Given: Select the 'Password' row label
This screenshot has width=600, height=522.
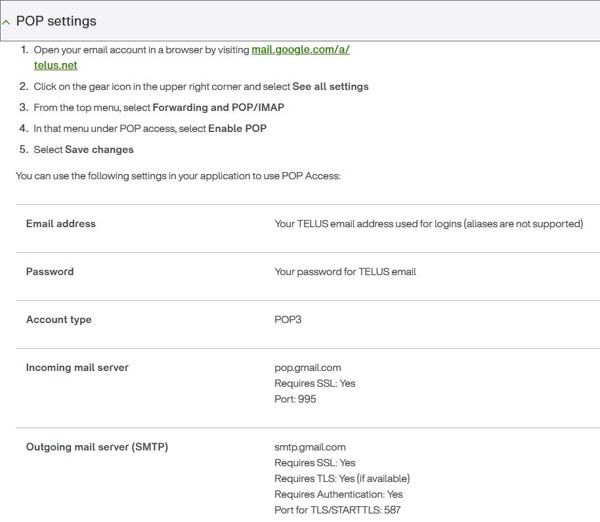Looking at the screenshot, I should [x=50, y=272].
